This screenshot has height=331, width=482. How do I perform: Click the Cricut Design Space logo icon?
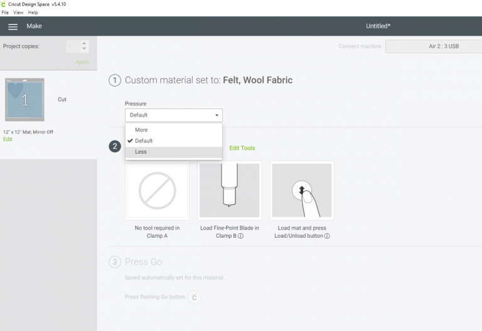[x=4, y=4]
